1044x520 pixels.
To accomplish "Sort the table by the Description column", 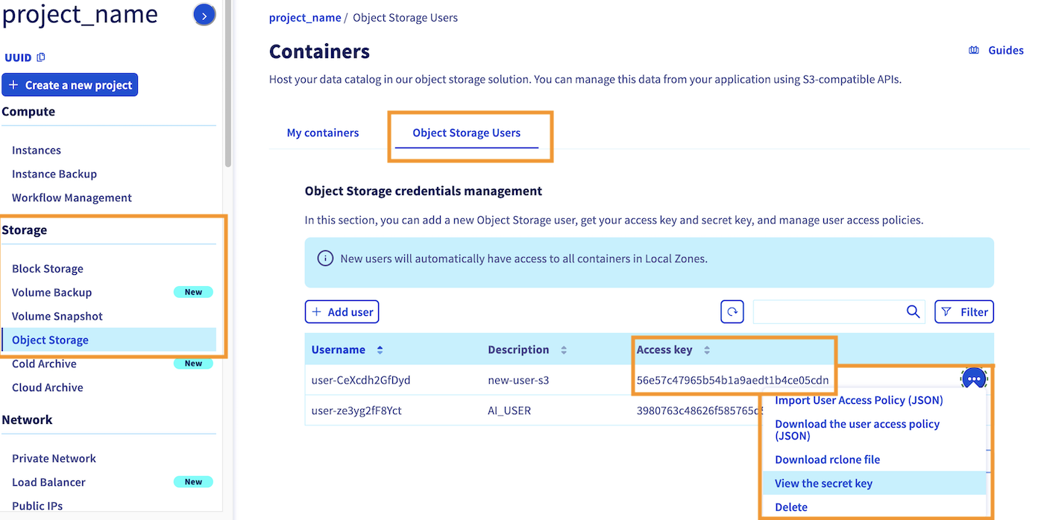I will (x=564, y=350).
